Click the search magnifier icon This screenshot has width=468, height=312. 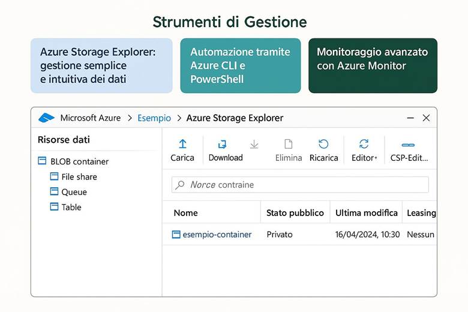point(179,185)
